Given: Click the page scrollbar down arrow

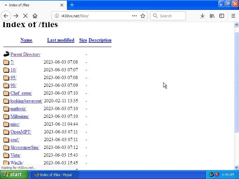Looking at the screenshot, I should [x=236, y=167].
